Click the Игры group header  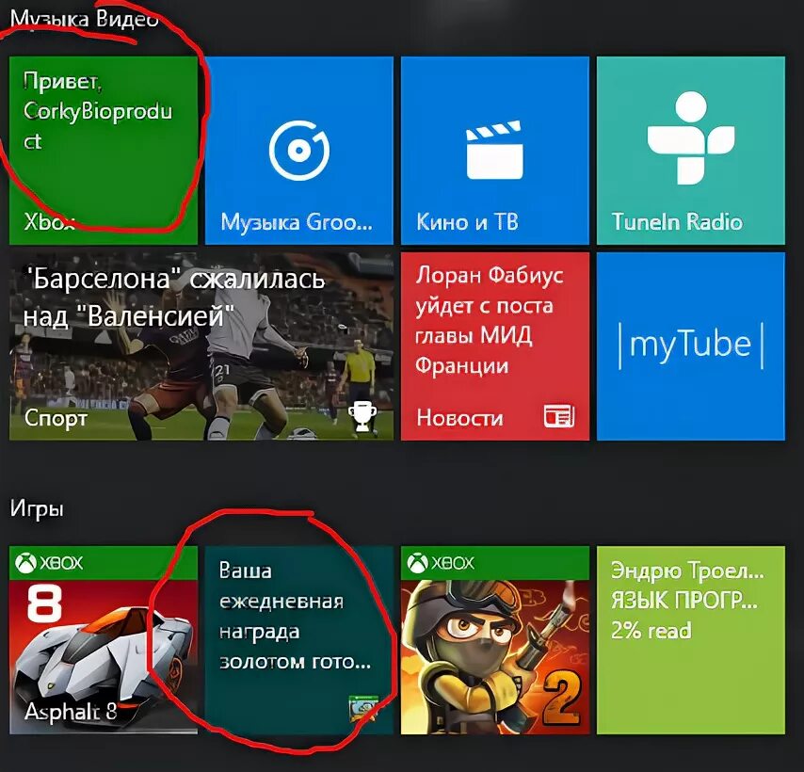click(37, 509)
